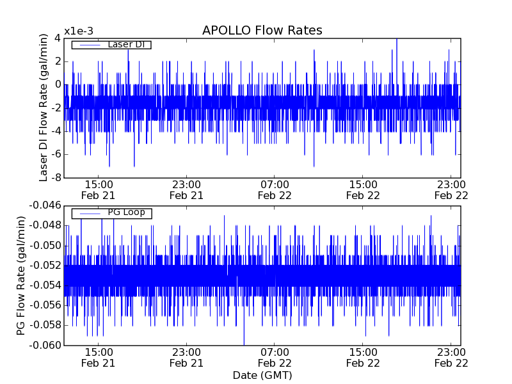Click the blue line sample in PG Loop legend
Screen dimensions: 512x384
[x=87, y=213]
